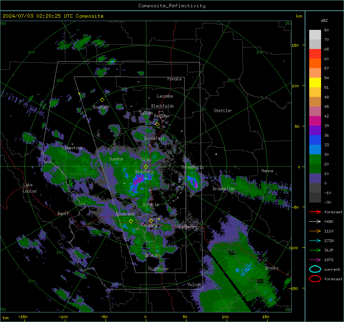The width and height of the screenshot is (344, 322).
Task: Click the yellow diamond at radar center near Olds
Action: (x=146, y=167)
